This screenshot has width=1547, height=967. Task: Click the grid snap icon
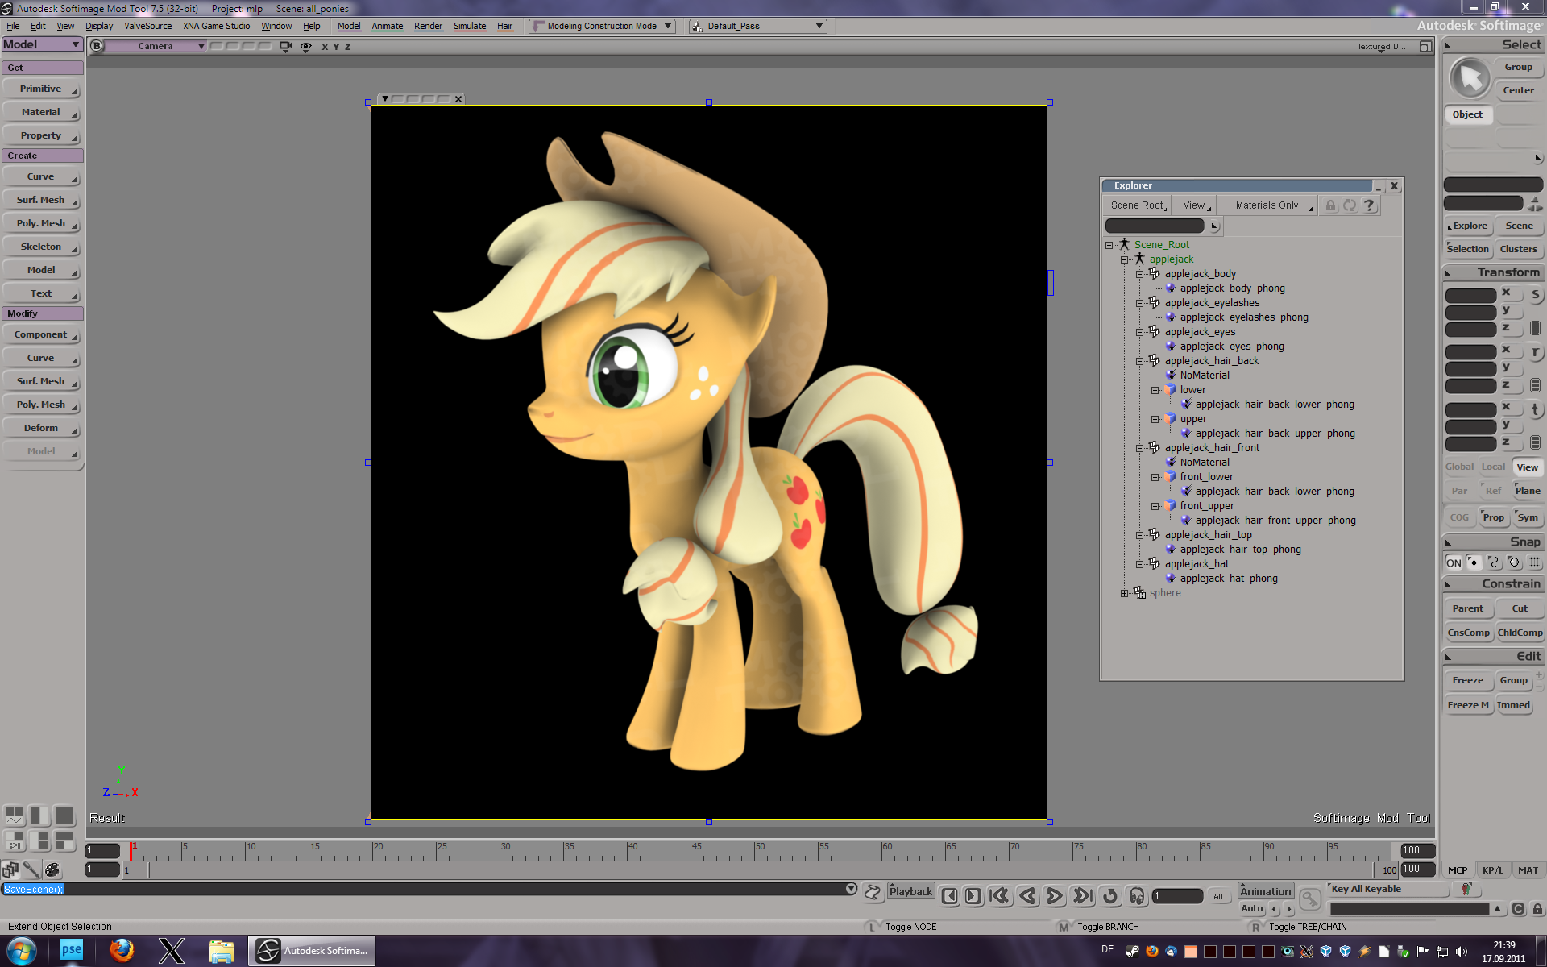tap(1534, 562)
